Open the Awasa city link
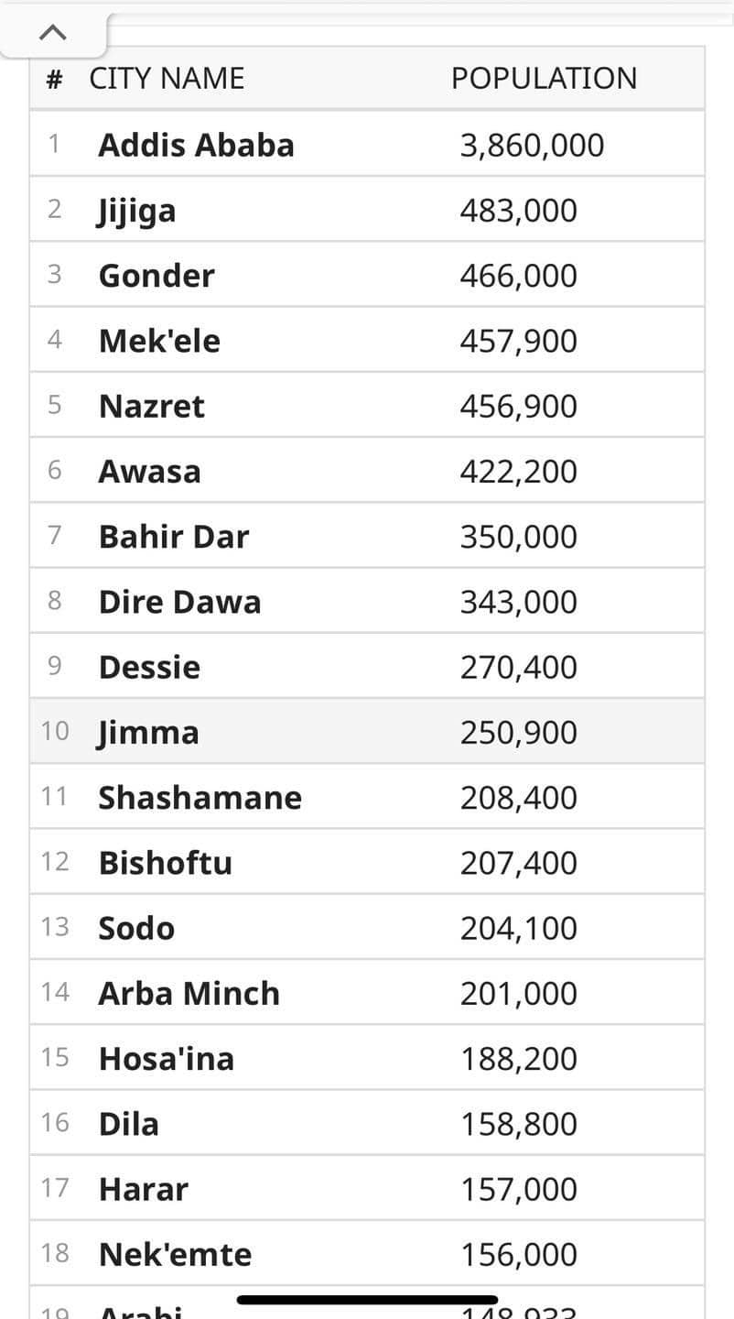This screenshot has width=734, height=1319. click(149, 472)
